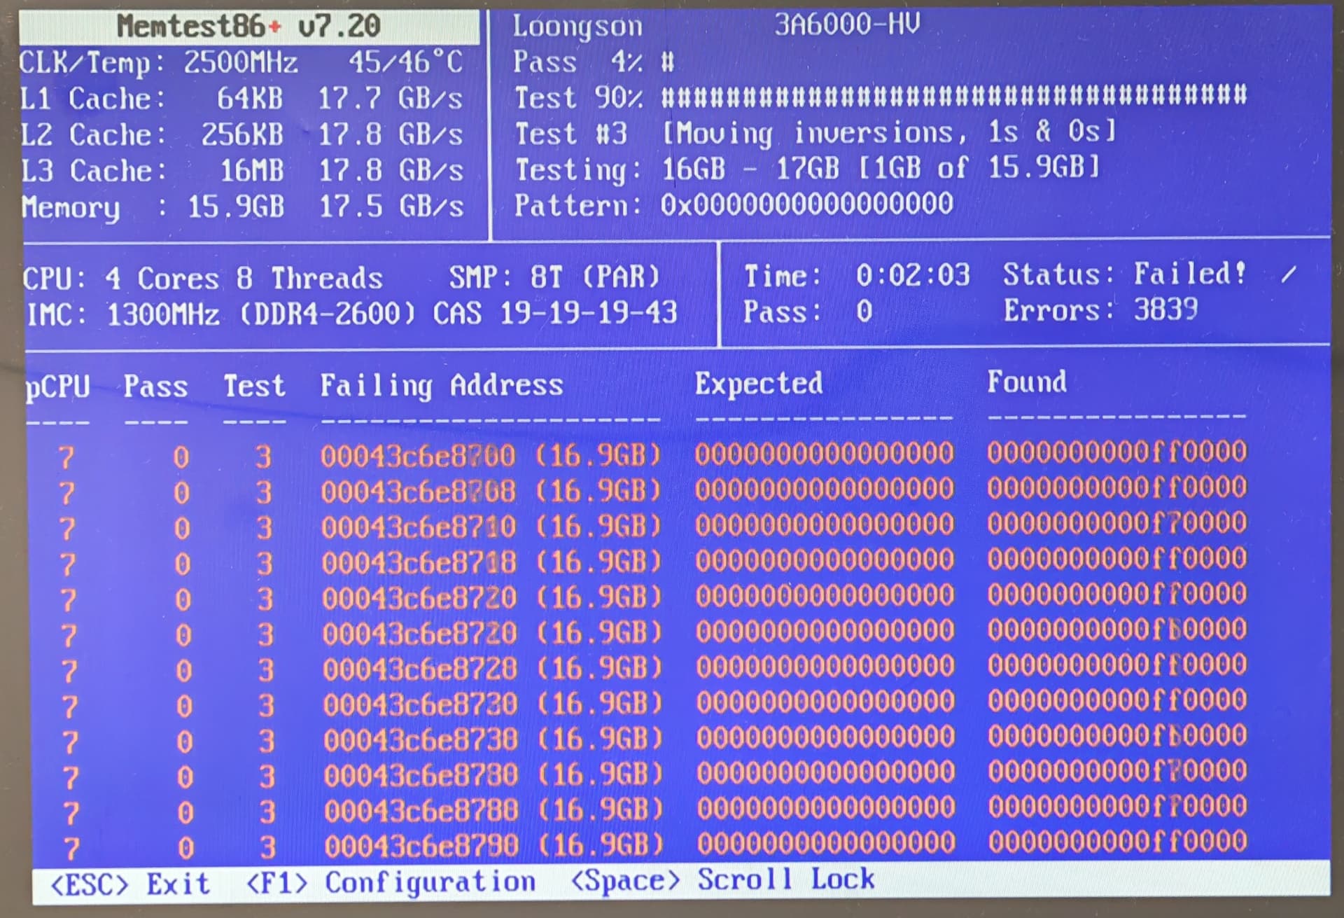Select failing address 00043c6e8730
The width and height of the screenshot is (1344, 918).
[420, 705]
